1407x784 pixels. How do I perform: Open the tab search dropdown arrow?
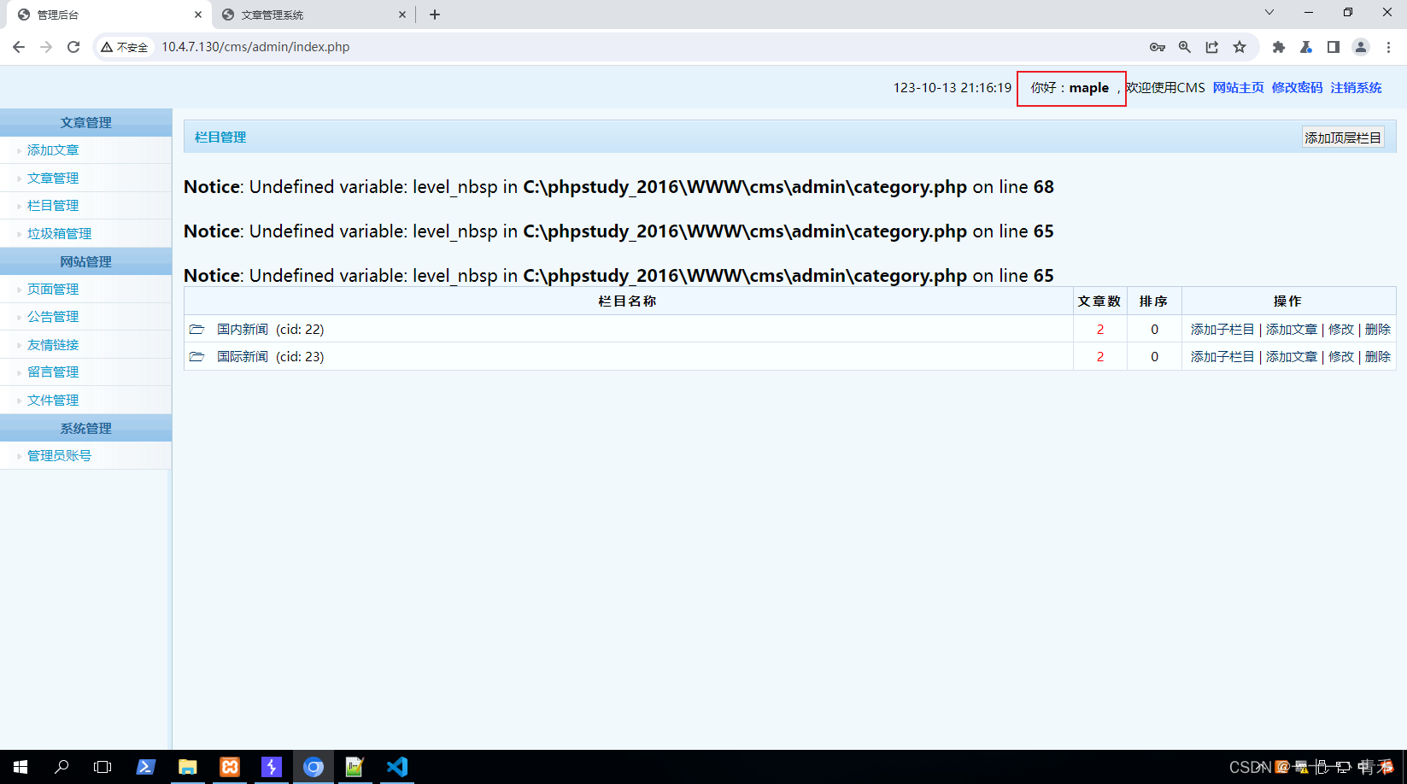coord(1269,12)
